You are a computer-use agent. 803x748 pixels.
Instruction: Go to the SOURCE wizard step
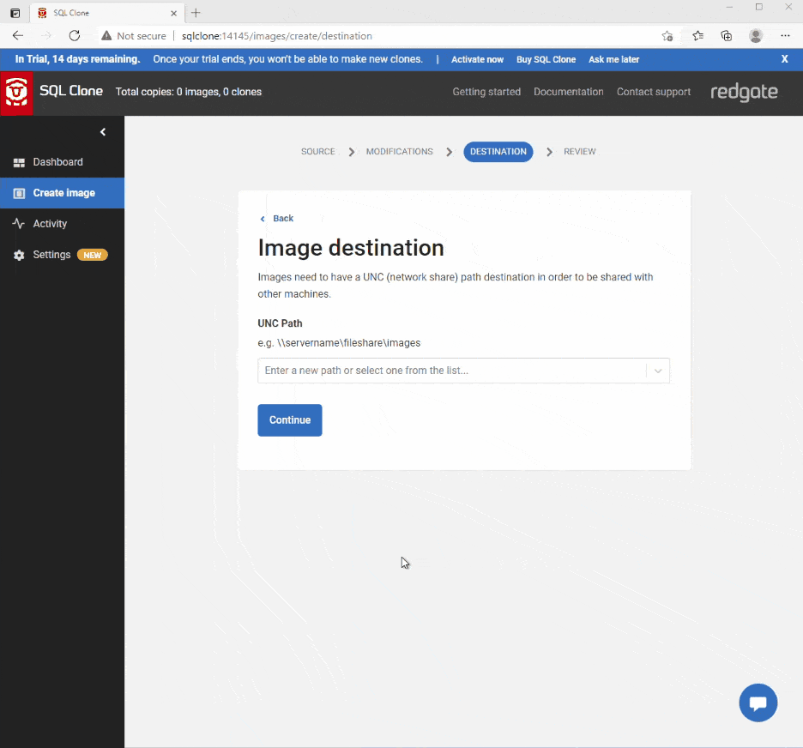[x=318, y=152]
